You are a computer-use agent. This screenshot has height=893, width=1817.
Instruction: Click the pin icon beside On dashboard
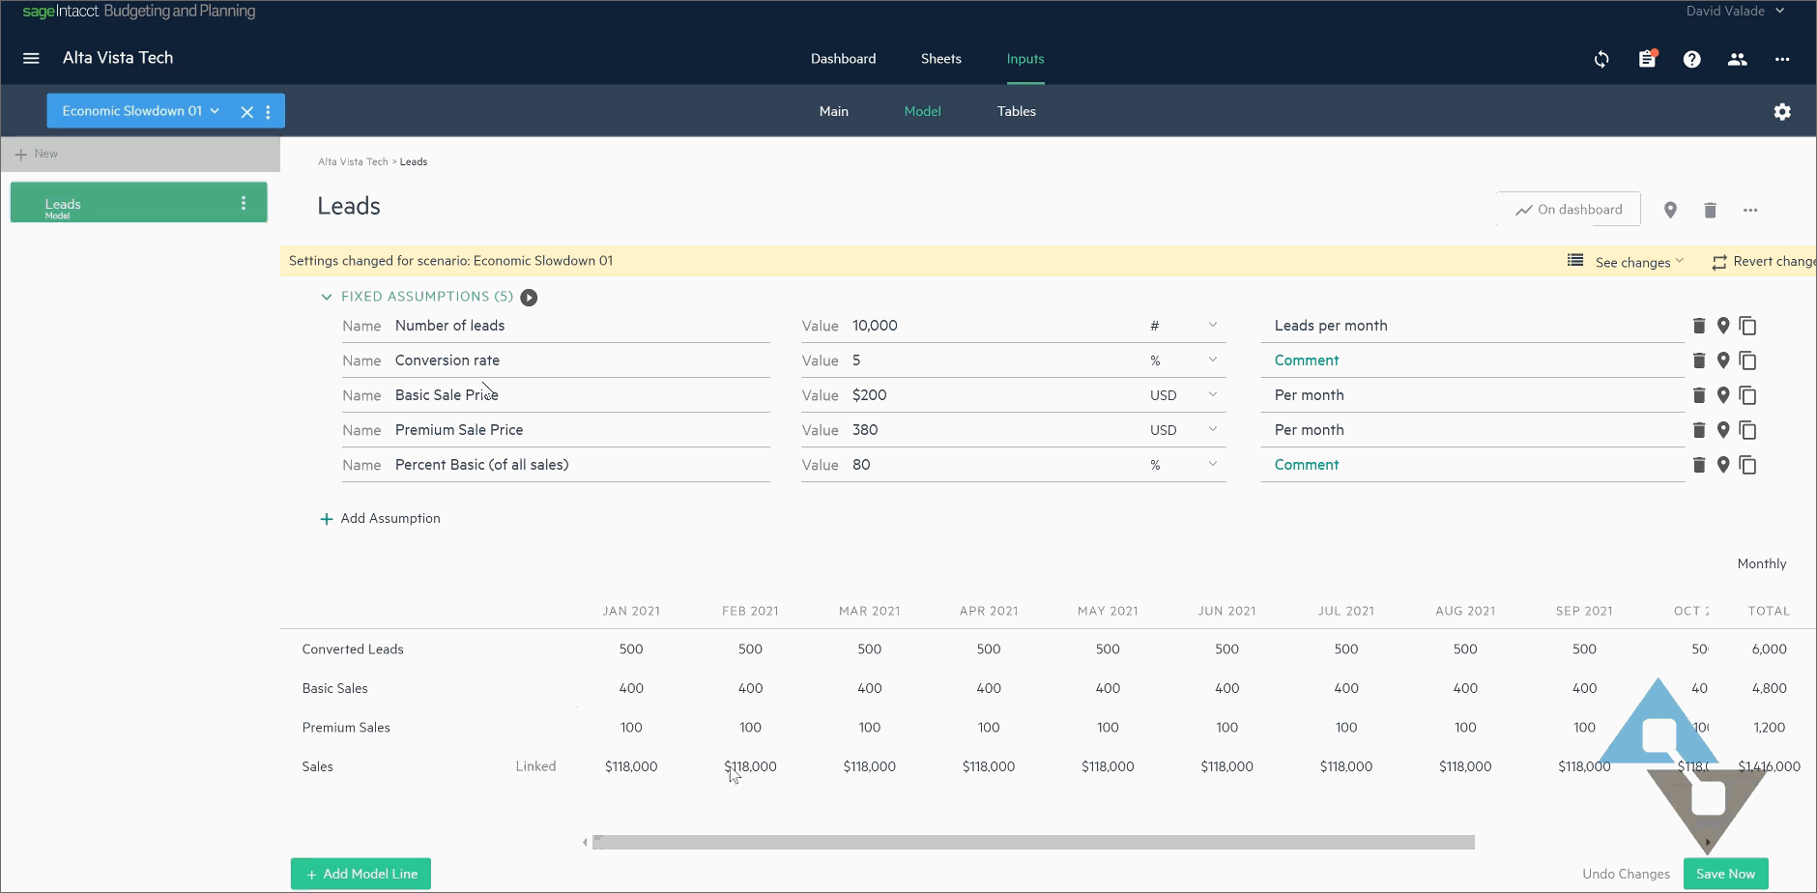pyautogui.click(x=1670, y=210)
